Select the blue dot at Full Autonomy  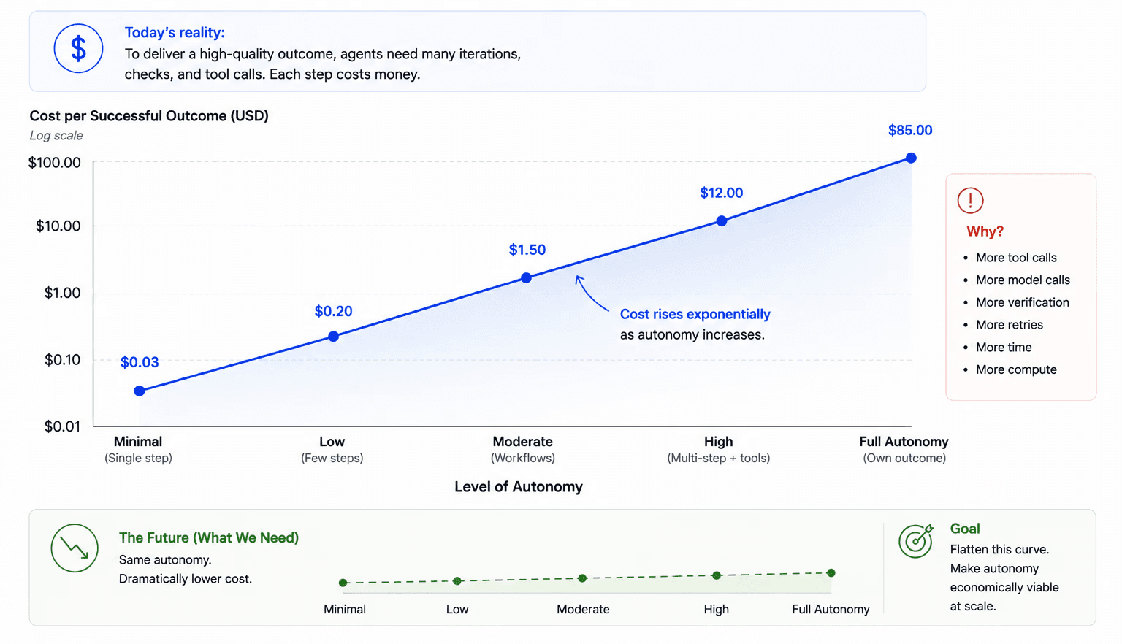point(911,158)
